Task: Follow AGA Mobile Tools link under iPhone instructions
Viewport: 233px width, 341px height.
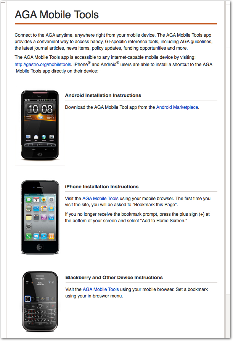Action: pos(100,198)
